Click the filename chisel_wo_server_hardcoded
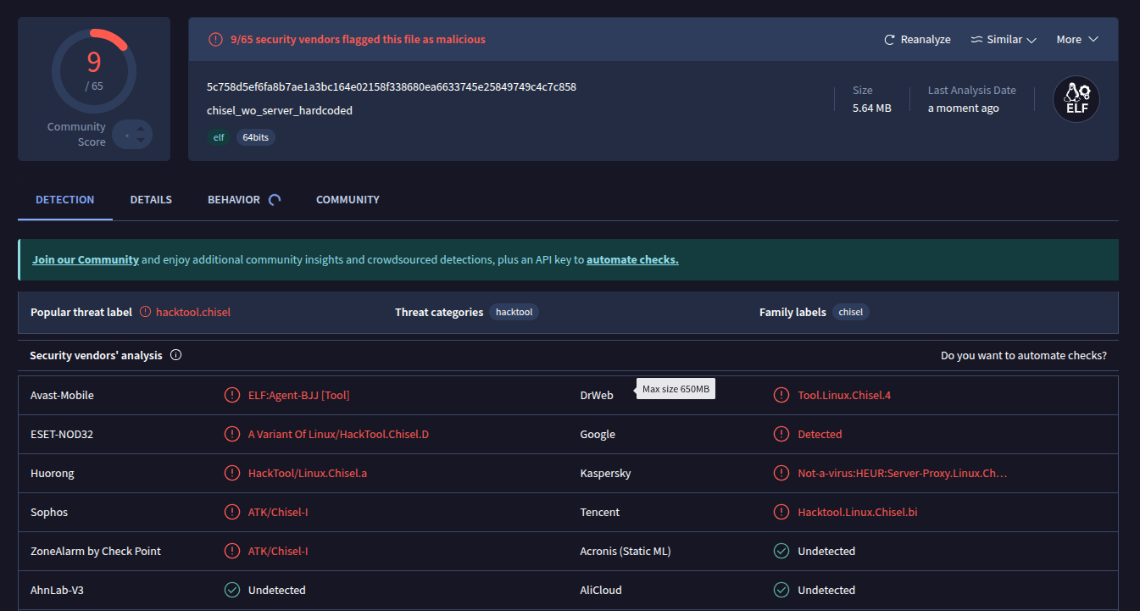 [280, 111]
